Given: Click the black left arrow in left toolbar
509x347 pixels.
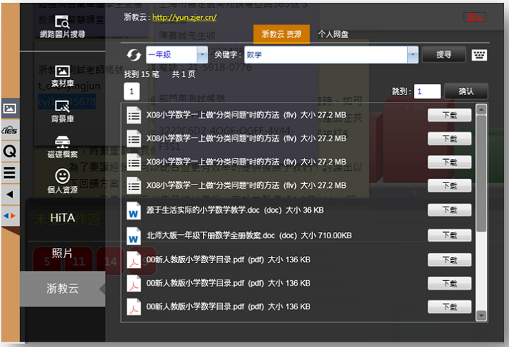Looking at the screenshot, I should (10, 194).
